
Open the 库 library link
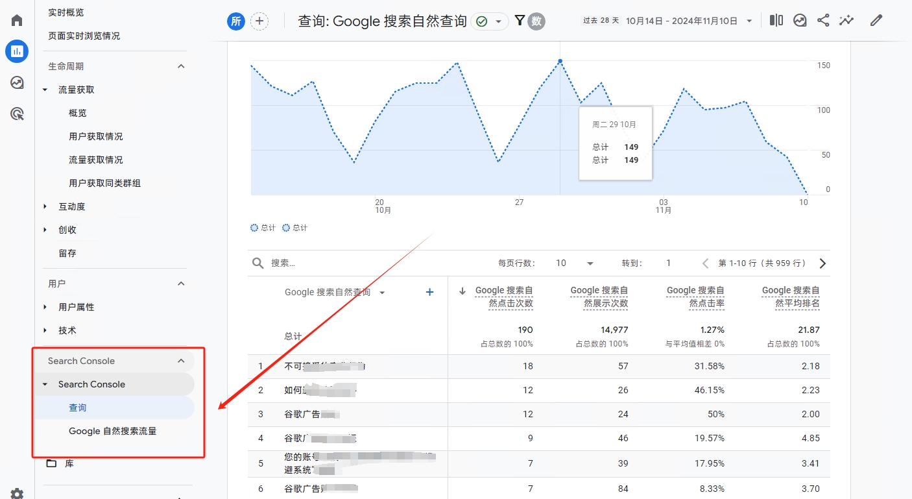point(69,463)
